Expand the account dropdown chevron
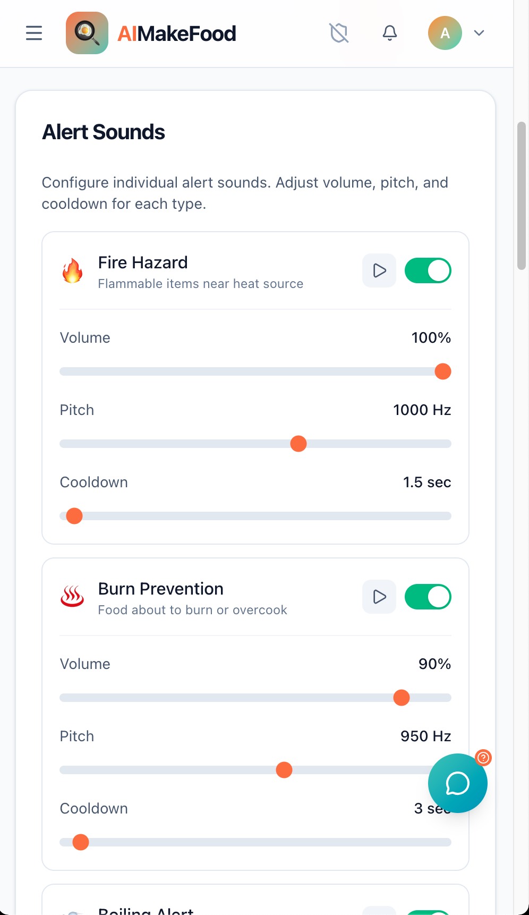 [479, 33]
